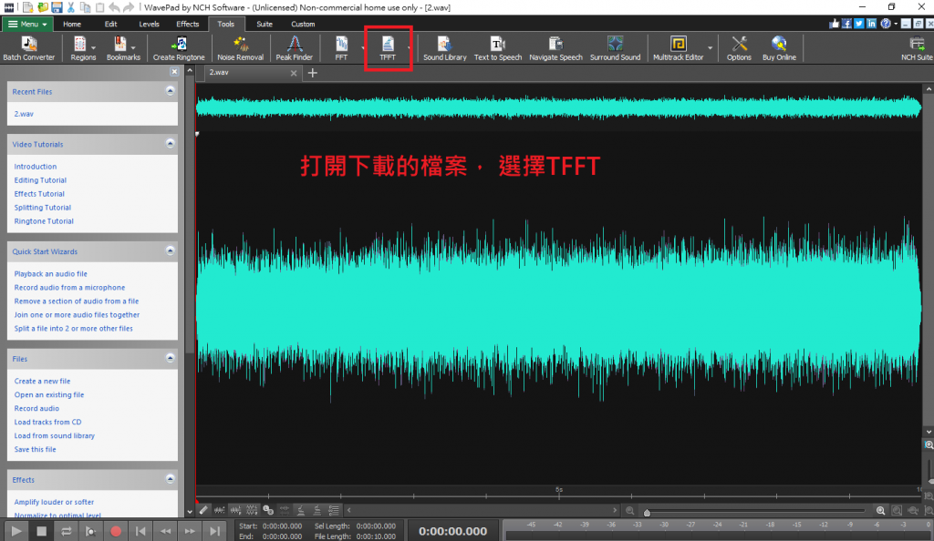The width and height of the screenshot is (934, 541).
Task: Open Text to Speech tool
Action: [x=498, y=48]
